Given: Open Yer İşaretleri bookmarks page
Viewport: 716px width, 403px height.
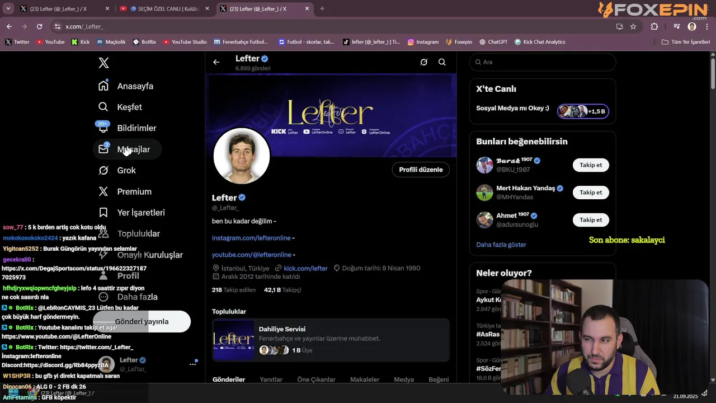Looking at the screenshot, I should pyautogui.click(x=132, y=213).
